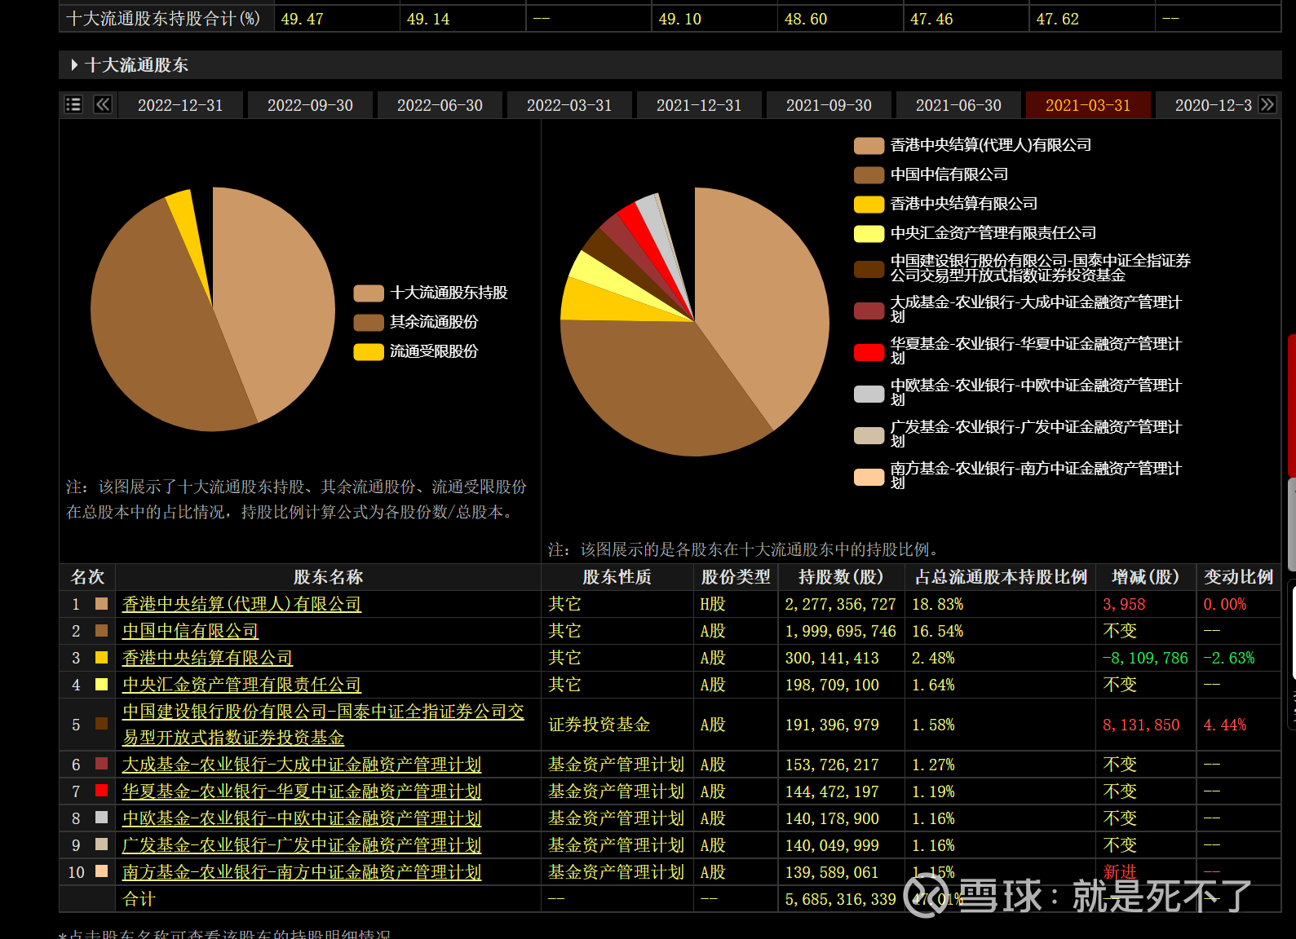Click the double-right arrow after 2020-12-3 tab
This screenshot has height=939, width=1296.
coord(1267,104)
